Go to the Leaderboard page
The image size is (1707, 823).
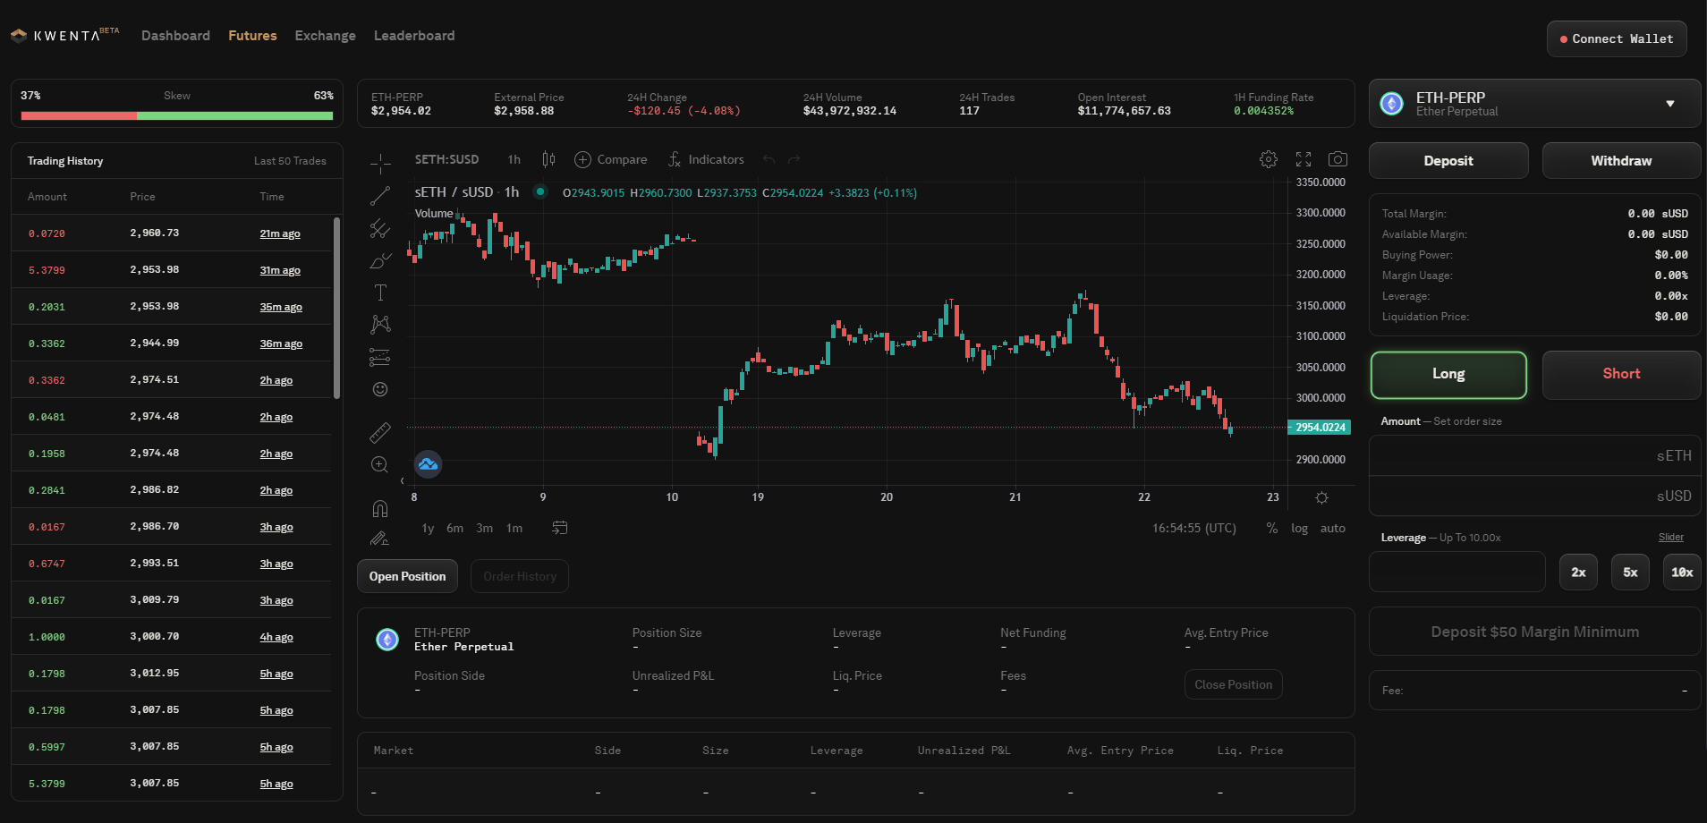pyautogui.click(x=414, y=36)
